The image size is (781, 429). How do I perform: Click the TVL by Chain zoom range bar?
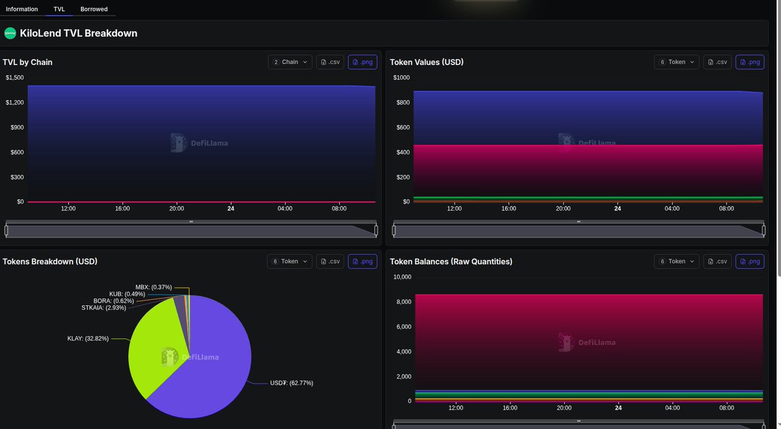coord(191,231)
